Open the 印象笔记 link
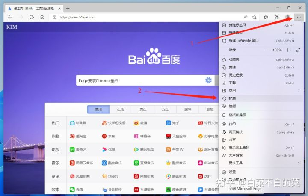Viewport: 308px width, 196px height. 176,190
